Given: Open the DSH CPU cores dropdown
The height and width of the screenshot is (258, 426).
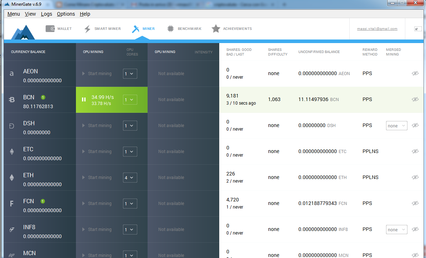Looking at the screenshot, I should point(130,126).
